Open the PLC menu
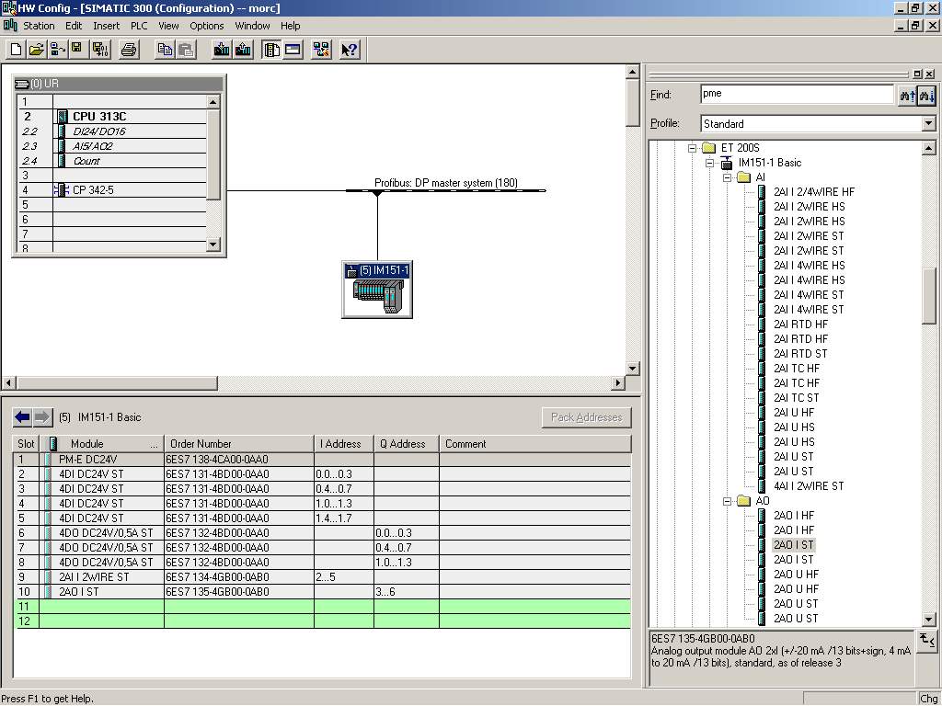Image resolution: width=942 pixels, height=706 pixels. click(139, 26)
